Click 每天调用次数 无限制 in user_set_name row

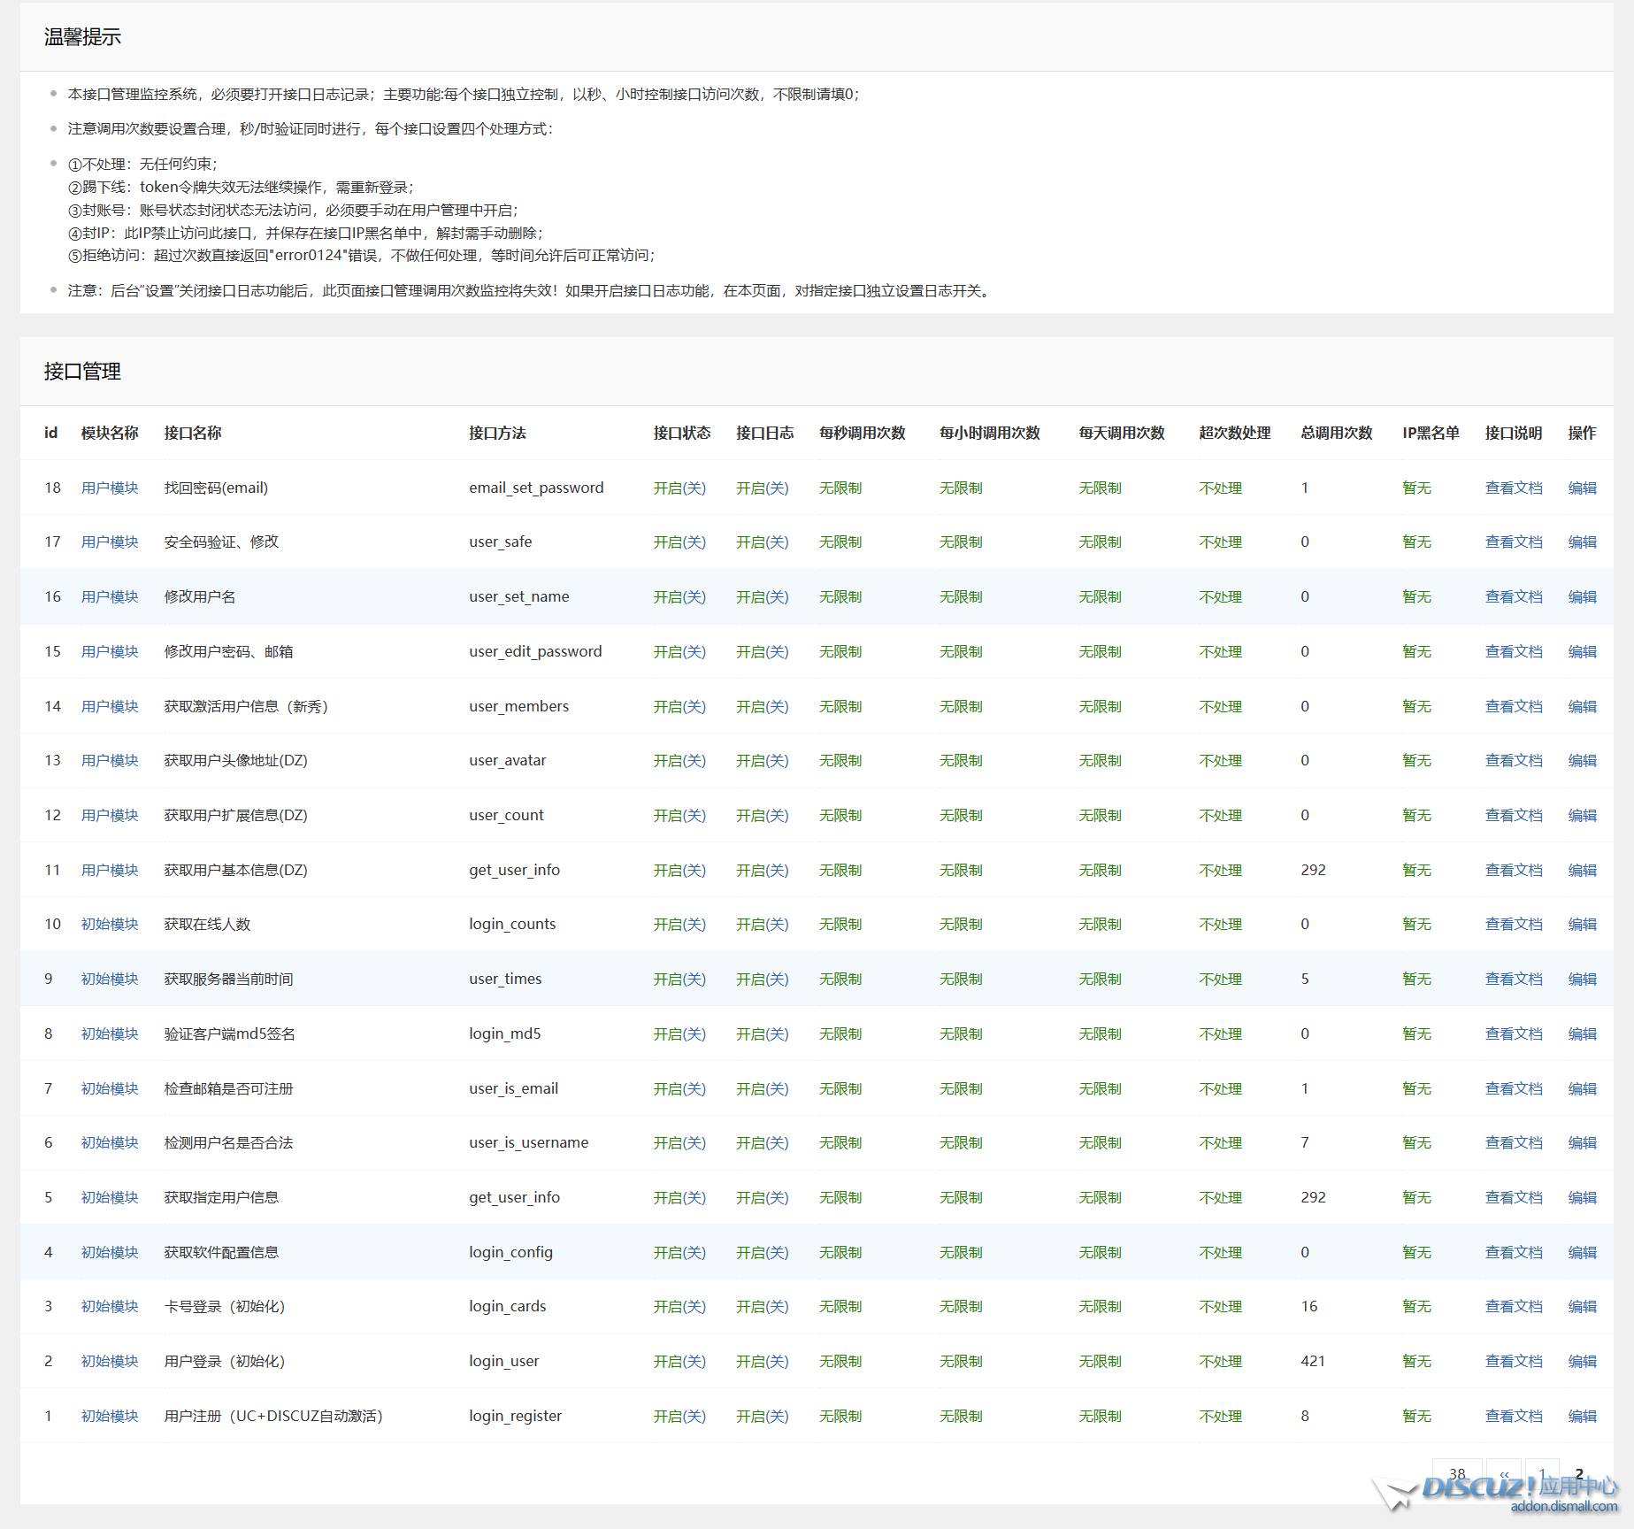(x=1100, y=596)
